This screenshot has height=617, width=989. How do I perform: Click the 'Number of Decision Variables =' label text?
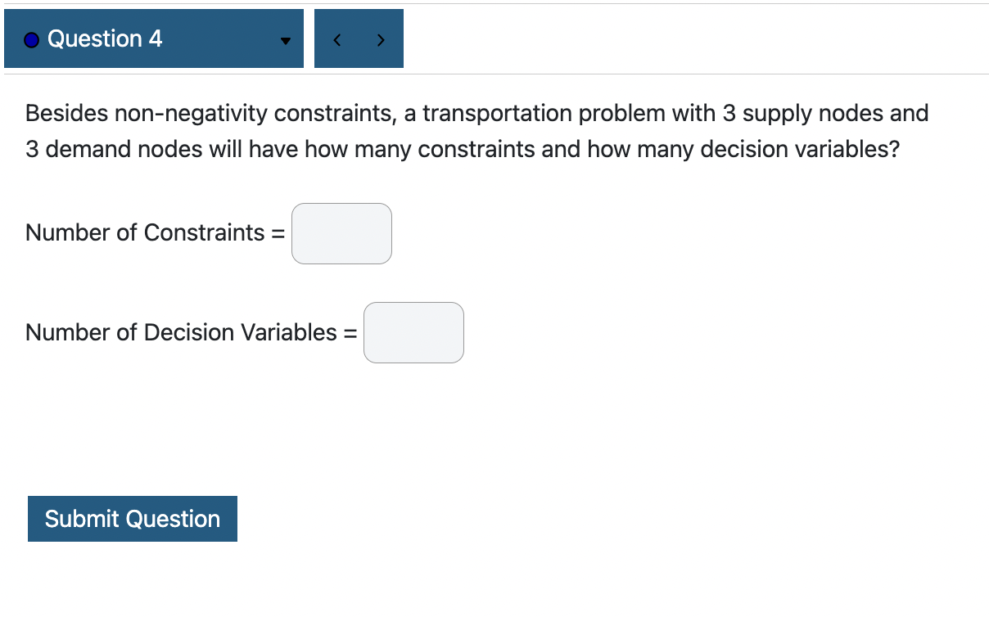coord(192,332)
